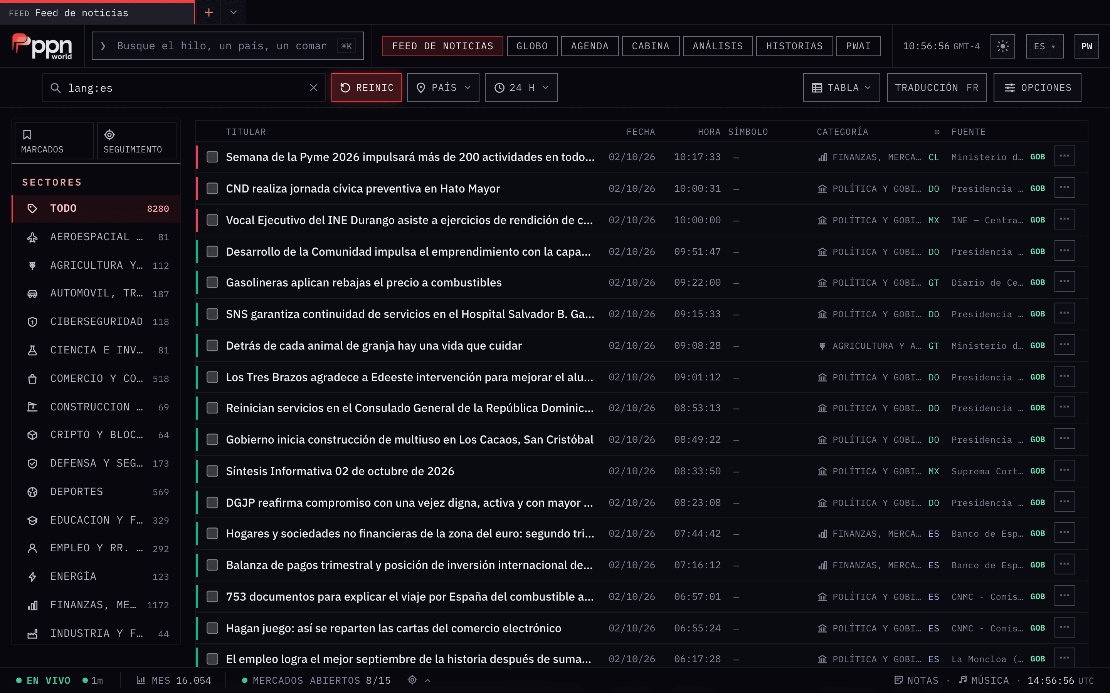Switch to the Cabina tab
Viewport: 1110px width, 693px height.
tap(651, 46)
